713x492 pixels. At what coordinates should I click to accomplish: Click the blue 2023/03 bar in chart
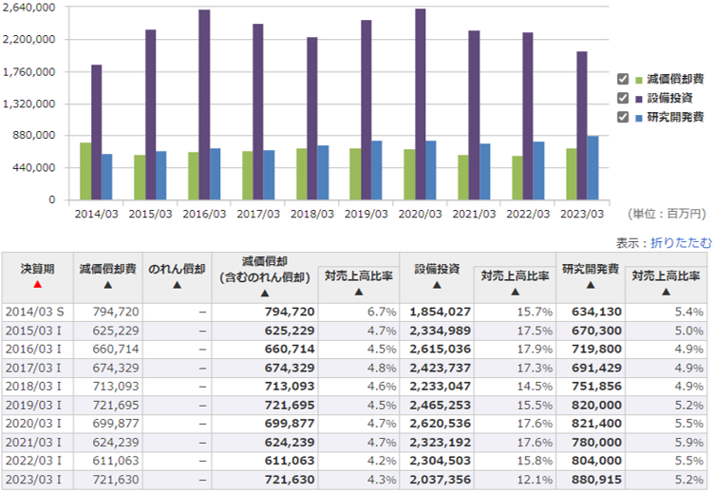(x=592, y=168)
